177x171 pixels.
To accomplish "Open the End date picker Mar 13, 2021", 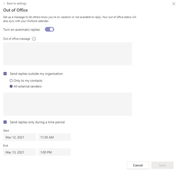I will point(20,152).
